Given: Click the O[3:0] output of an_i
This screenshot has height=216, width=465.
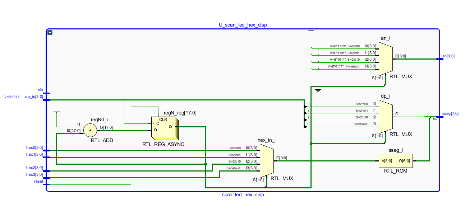Looking at the screenshot, I should [x=401, y=56].
